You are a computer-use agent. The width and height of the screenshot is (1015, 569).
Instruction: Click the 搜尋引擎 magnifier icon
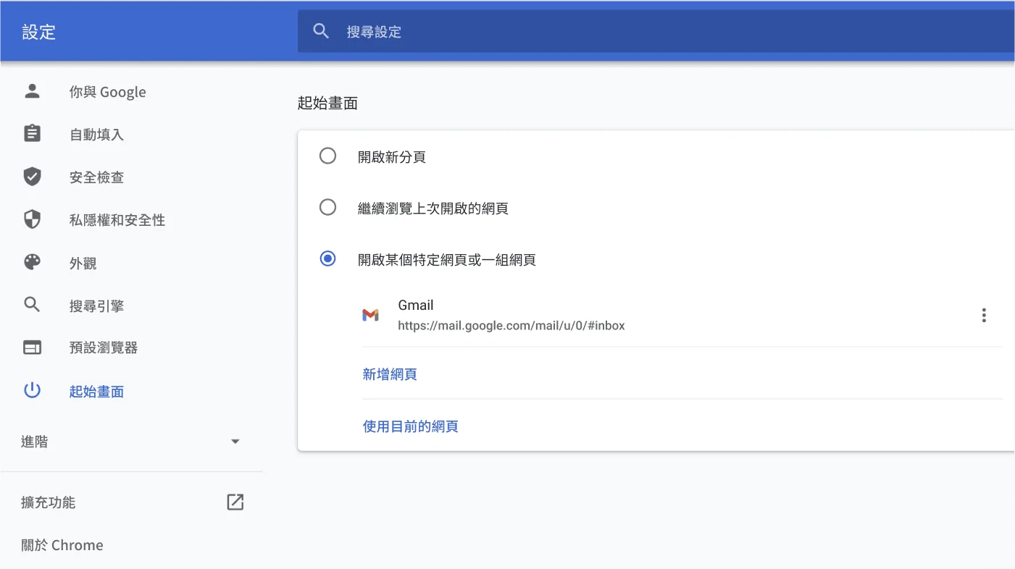pos(32,305)
